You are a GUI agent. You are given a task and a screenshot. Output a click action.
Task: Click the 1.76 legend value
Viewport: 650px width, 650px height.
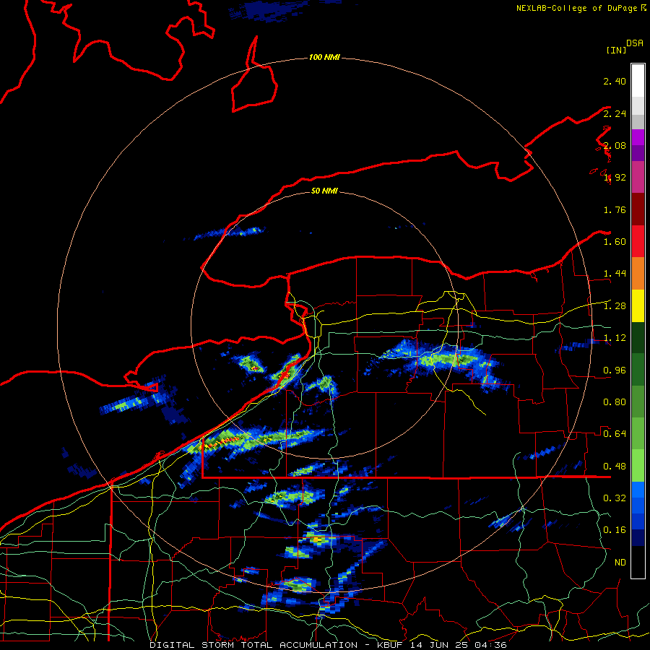(x=615, y=209)
